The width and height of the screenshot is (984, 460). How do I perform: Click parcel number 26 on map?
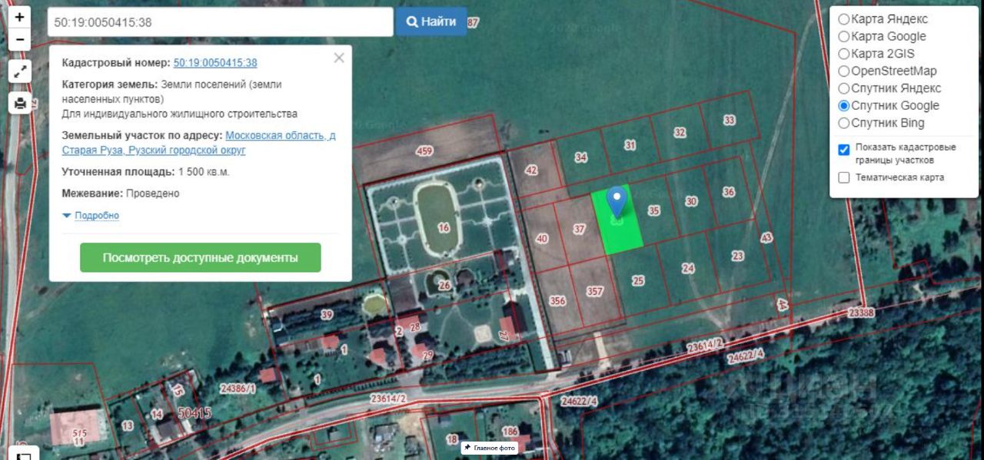444,286
